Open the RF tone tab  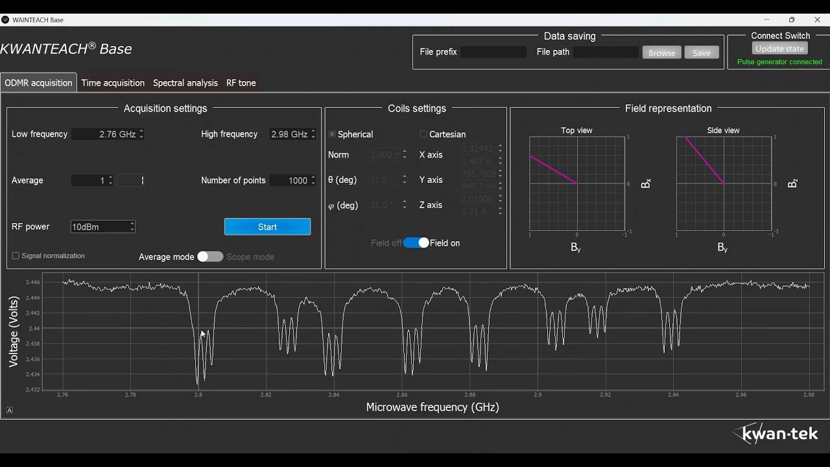pyautogui.click(x=241, y=83)
